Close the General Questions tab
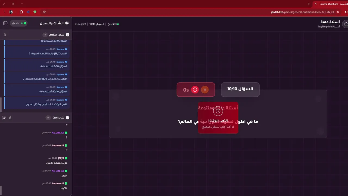 click(x=315, y=4)
